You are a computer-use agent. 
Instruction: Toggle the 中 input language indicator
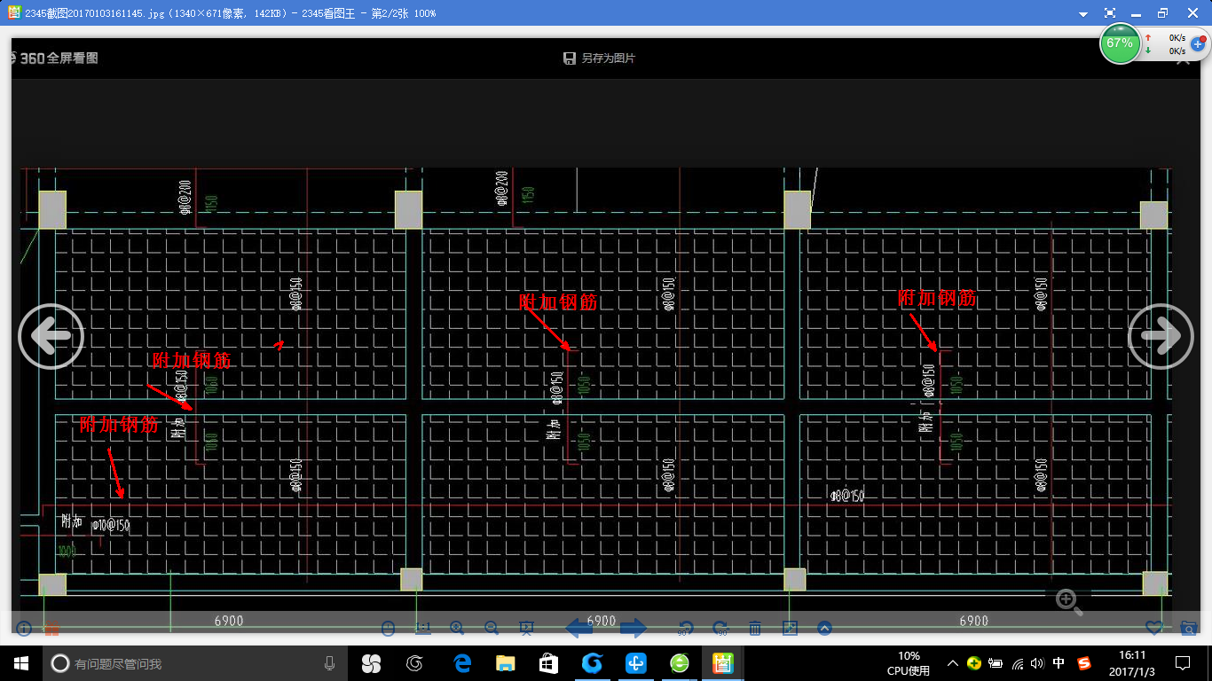click(x=1059, y=663)
